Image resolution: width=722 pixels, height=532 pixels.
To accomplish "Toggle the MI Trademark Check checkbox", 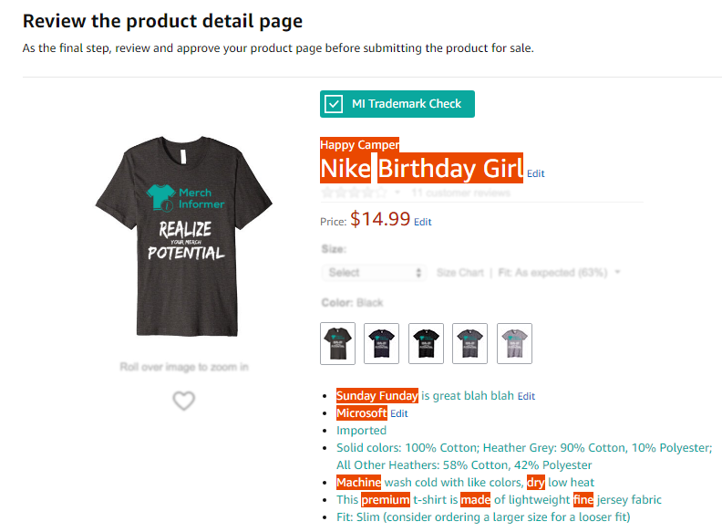I will click(x=334, y=104).
